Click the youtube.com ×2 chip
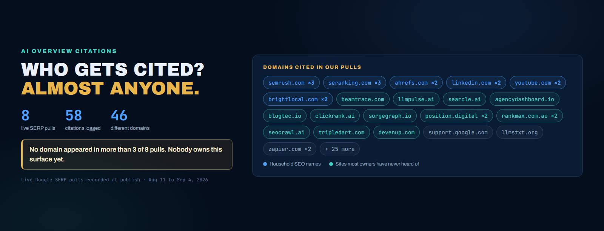This screenshot has width=604, height=231. pos(538,83)
